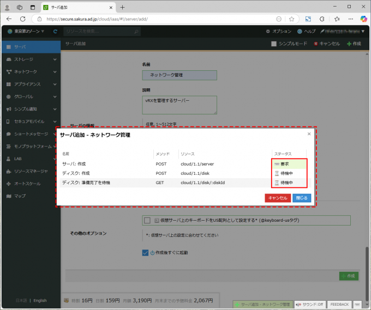Expand the シンプル通知 sidebar section
Screen dimensions: 371x310
31,109
